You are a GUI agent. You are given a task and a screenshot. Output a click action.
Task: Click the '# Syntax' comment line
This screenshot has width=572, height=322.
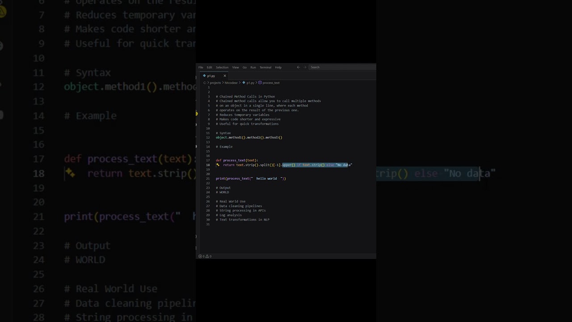pos(223,133)
